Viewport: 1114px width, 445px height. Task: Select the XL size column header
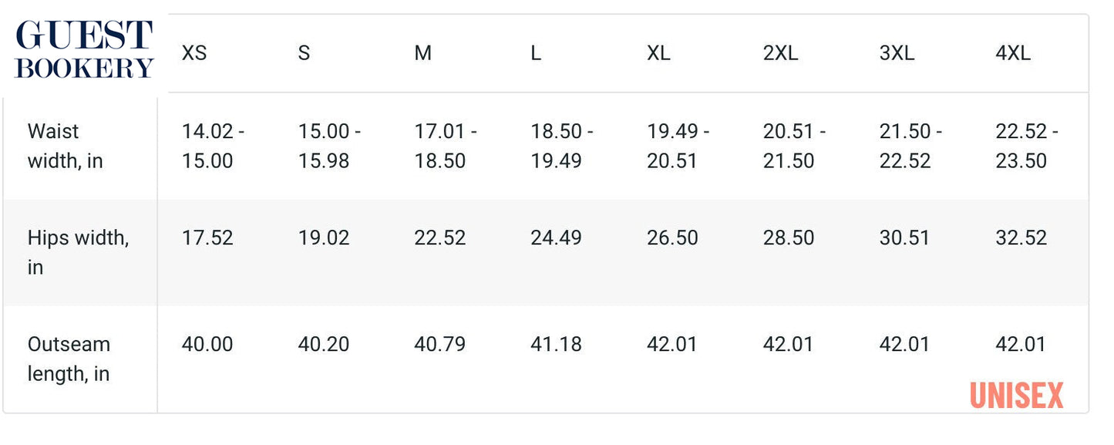660,54
